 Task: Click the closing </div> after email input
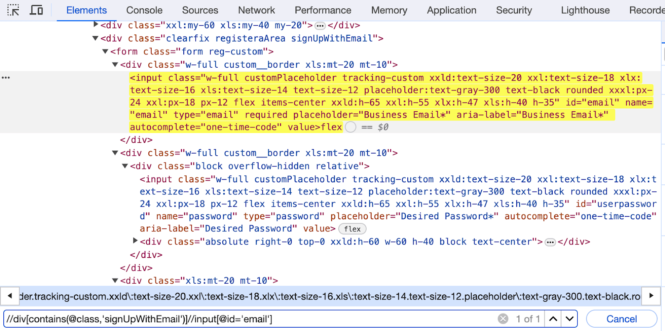(136, 140)
